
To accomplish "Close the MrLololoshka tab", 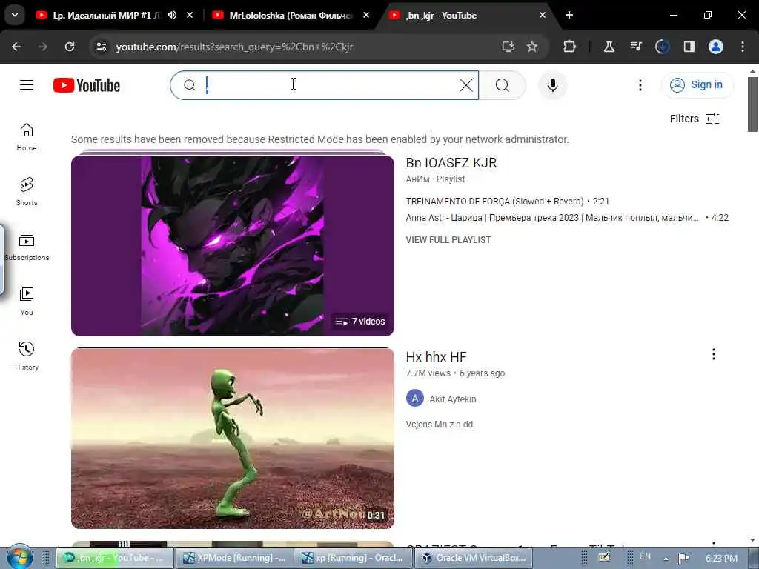I will click(x=366, y=15).
